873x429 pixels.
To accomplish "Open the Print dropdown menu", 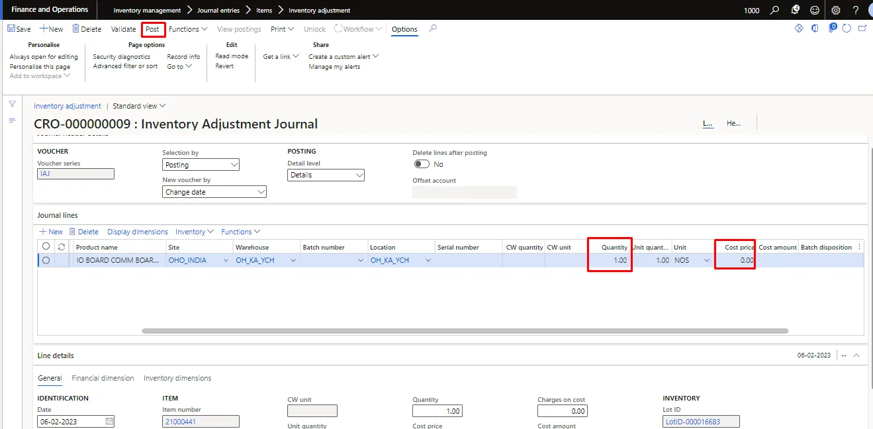I will (x=282, y=29).
